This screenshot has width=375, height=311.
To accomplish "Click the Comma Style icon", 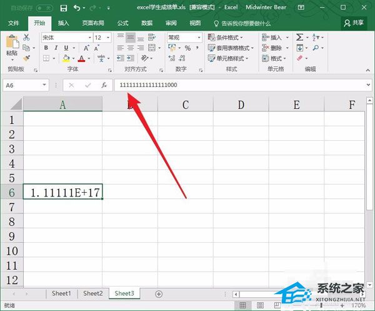I will 197,48.
